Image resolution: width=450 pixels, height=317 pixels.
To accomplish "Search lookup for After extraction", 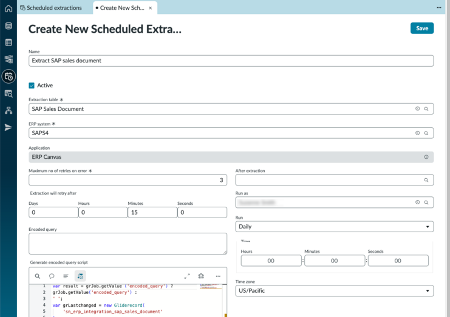I will click(426, 180).
